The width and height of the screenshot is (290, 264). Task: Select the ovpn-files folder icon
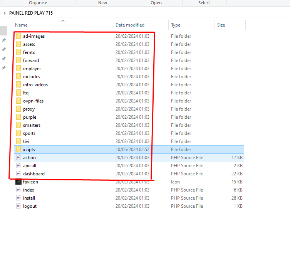18,101
